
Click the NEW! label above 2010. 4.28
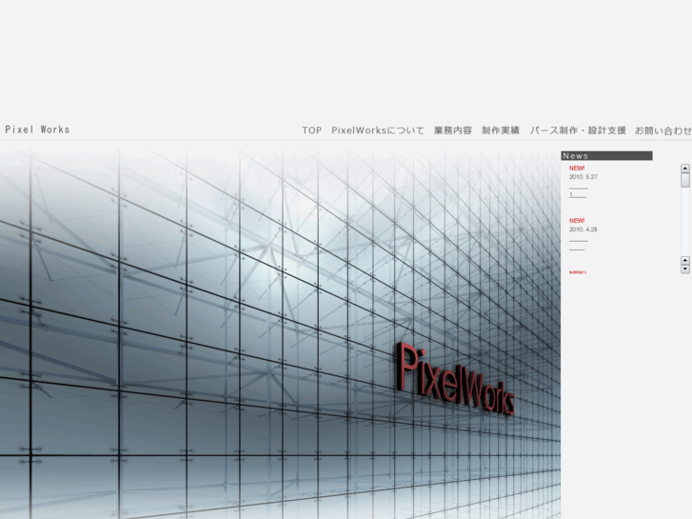(577, 220)
